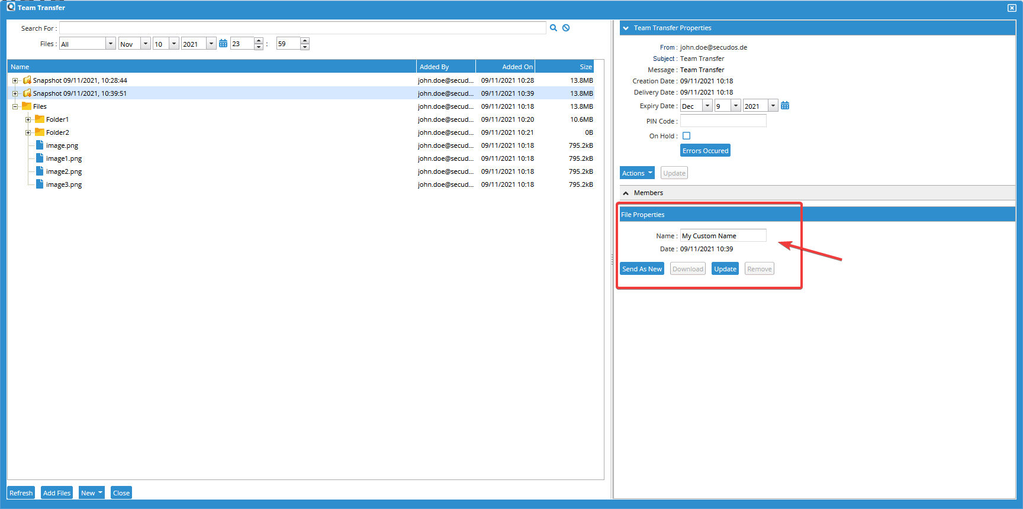Increase the hour value 23
The image size is (1023, 509).
tap(259, 41)
